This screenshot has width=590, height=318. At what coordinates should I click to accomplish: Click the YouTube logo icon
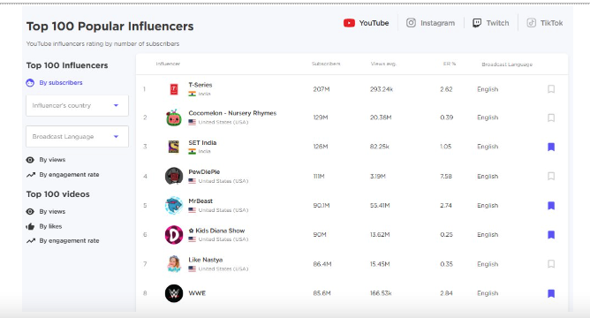(349, 23)
